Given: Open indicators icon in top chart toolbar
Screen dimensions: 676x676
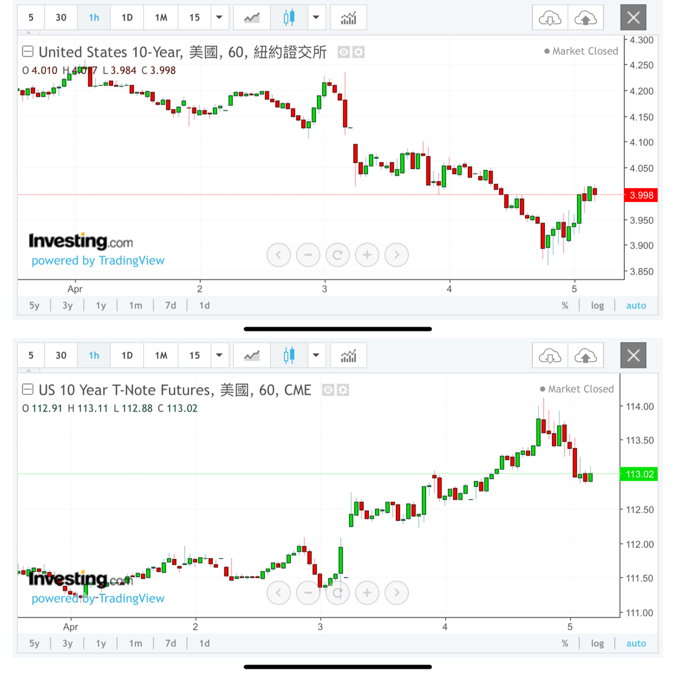Looking at the screenshot, I should point(348,18).
